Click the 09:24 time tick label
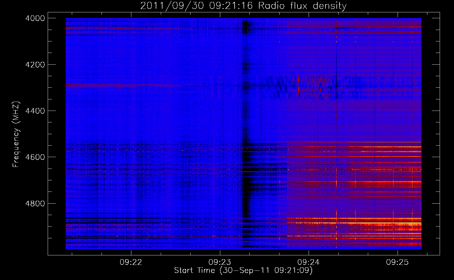This screenshot has width=454, height=280. coord(309,262)
